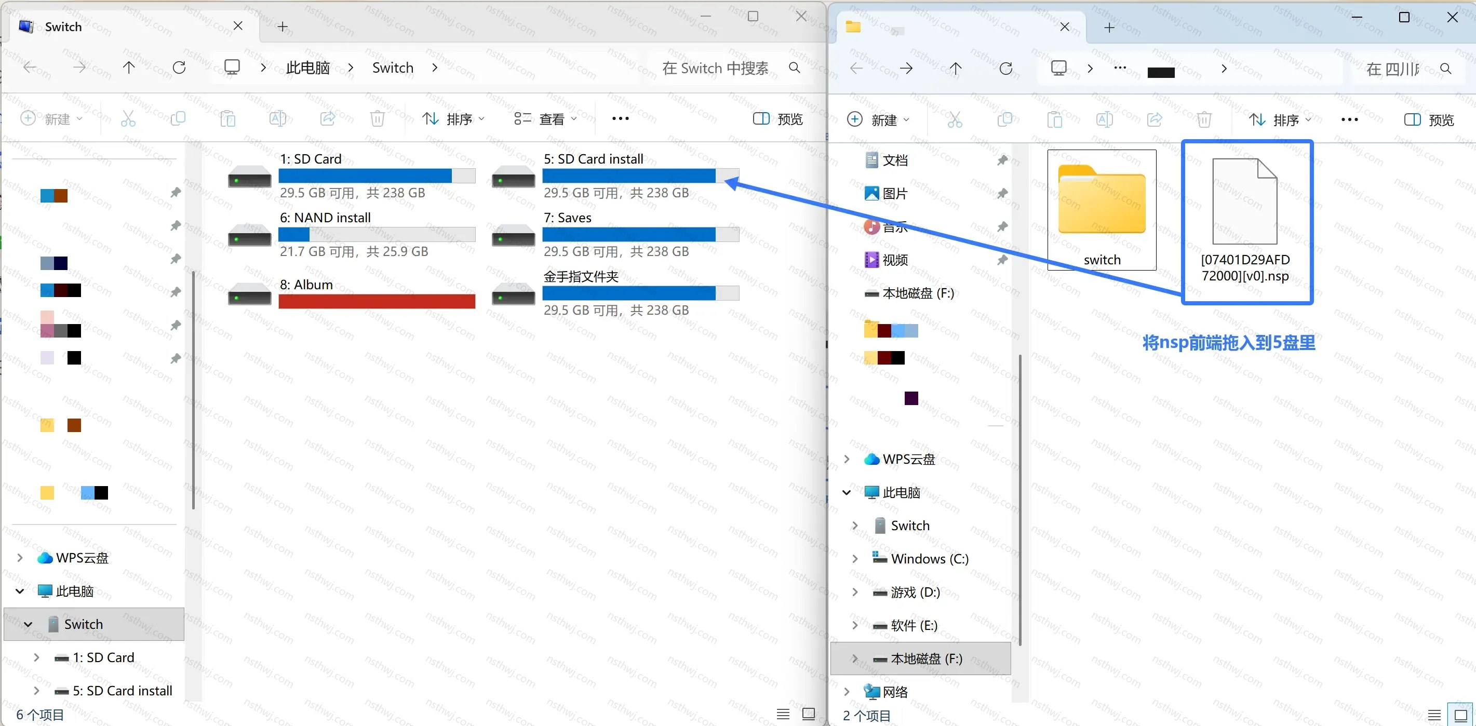Click the Paste icon in the right window toolbar
The height and width of the screenshot is (726, 1476).
click(x=1054, y=120)
